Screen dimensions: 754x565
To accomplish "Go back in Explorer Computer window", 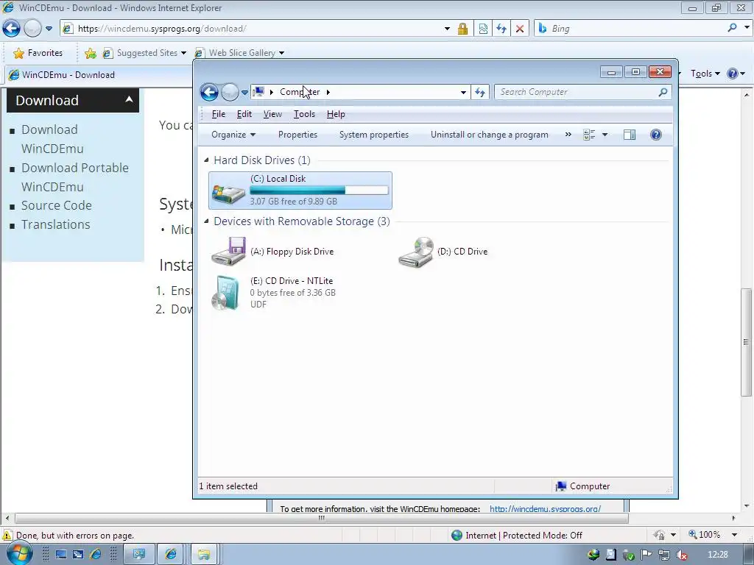I will click(x=209, y=92).
